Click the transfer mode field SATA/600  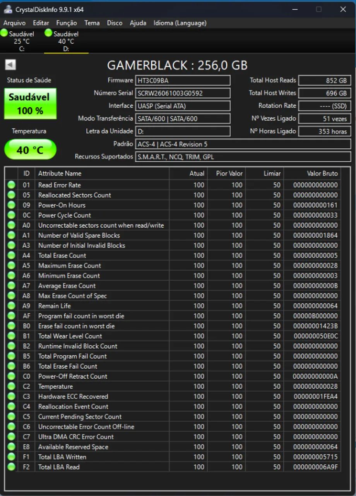(183, 119)
